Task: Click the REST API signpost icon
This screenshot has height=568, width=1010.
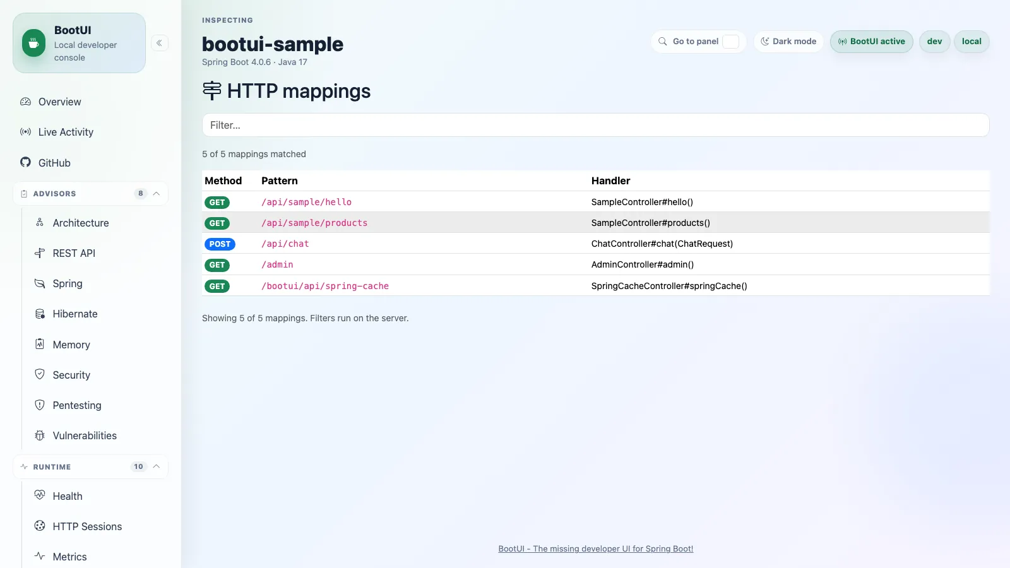Action: coord(40,253)
